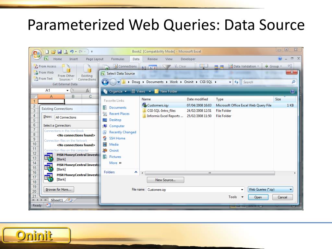Open the Show All Connections combo box
The height and width of the screenshot is (249, 332).
tap(77, 117)
